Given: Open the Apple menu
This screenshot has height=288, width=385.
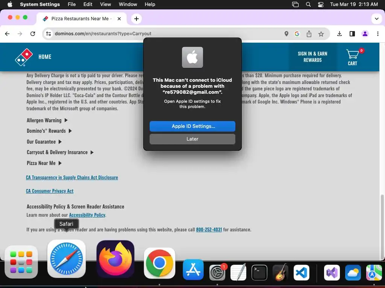Looking at the screenshot, I should click(x=10, y=4).
